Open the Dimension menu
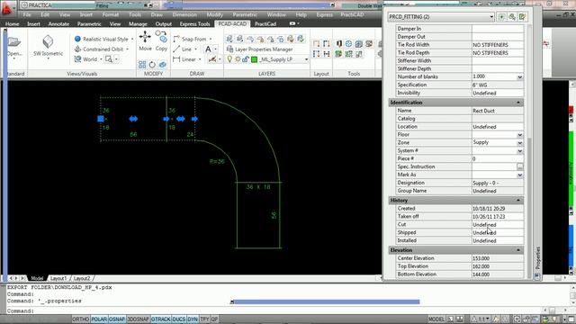This screenshot has width=576, height=324. click(x=184, y=14)
